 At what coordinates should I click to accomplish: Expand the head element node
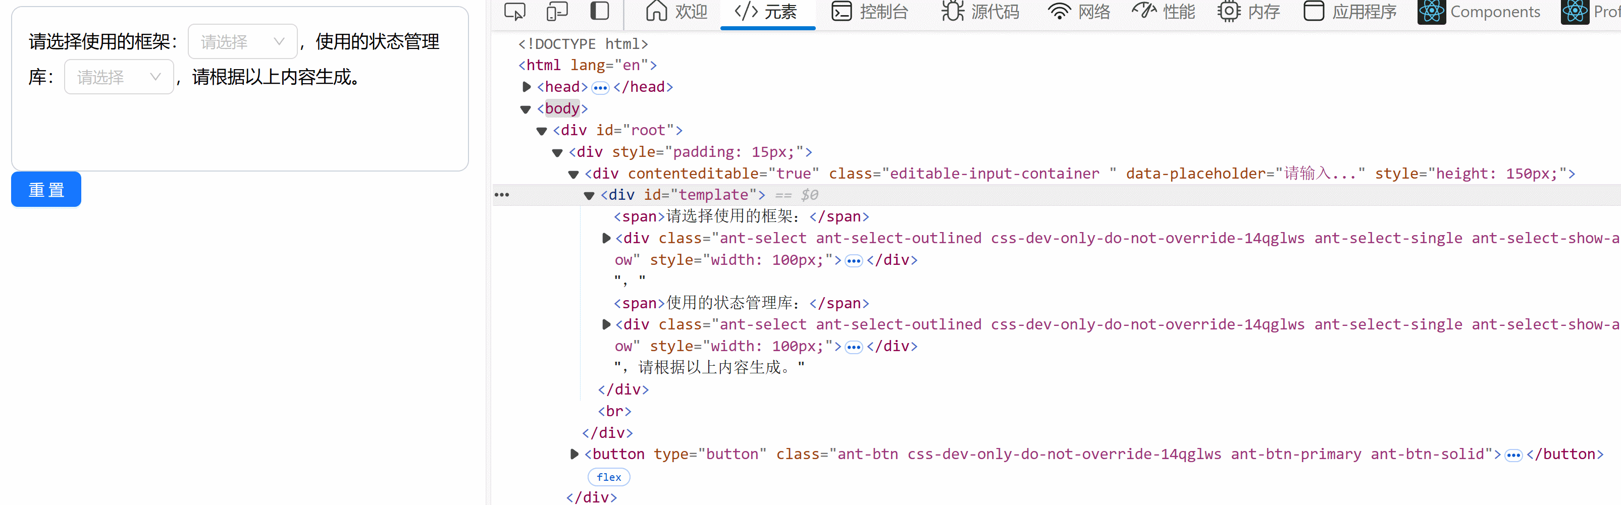click(x=527, y=87)
